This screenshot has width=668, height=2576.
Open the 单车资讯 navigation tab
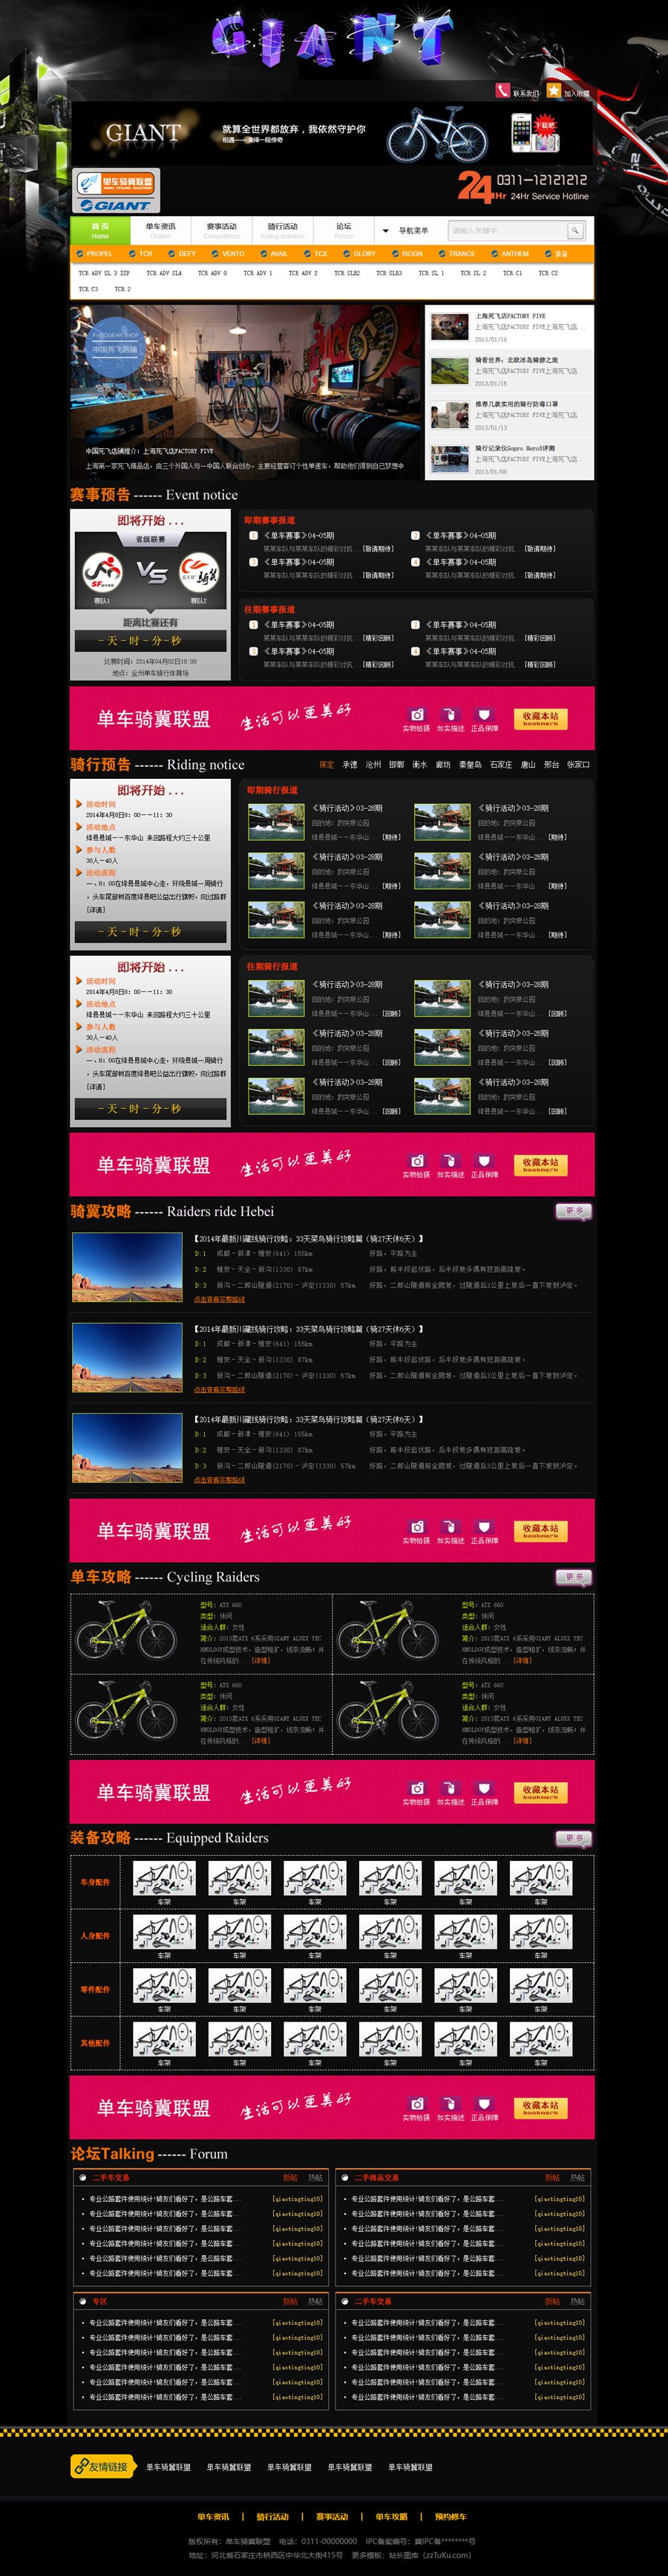coord(161,230)
